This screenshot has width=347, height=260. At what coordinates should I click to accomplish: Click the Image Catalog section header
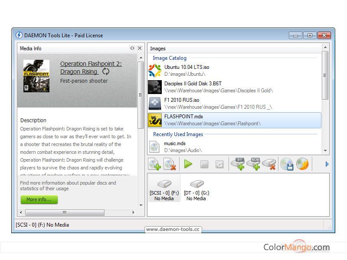point(170,58)
